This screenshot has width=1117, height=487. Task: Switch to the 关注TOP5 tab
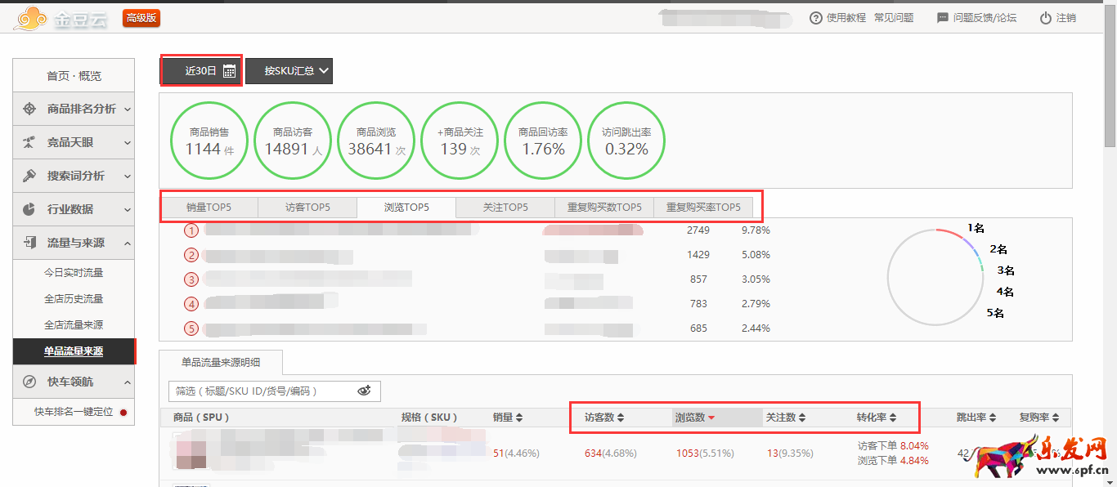click(505, 208)
